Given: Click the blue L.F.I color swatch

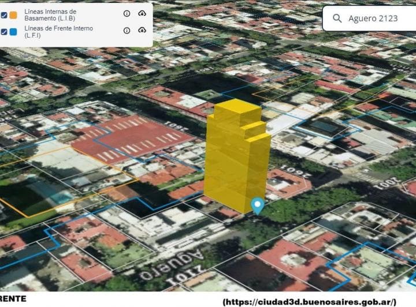Looking at the screenshot, I should 13,32.
